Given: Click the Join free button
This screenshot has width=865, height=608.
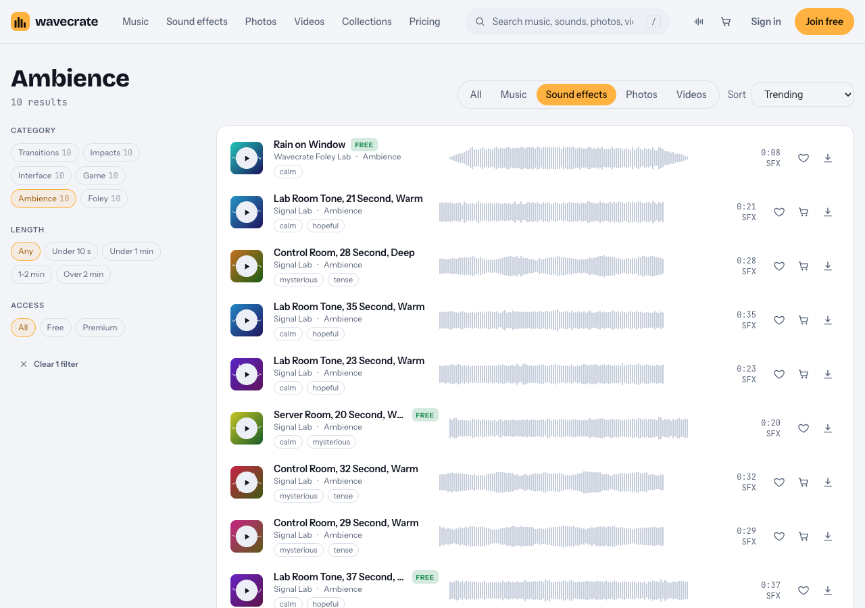Looking at the screenshot, I should (x=824, y=22).
